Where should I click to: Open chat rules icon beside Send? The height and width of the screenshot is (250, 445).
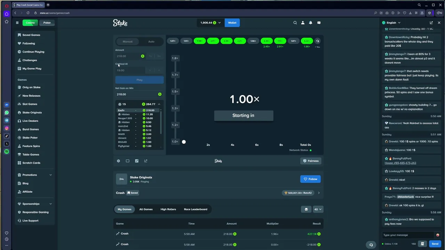click(x=422, y=244)
